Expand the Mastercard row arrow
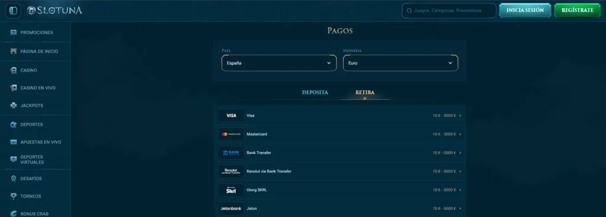Screen dimensions: 606x217 click(x=460, y=134)
